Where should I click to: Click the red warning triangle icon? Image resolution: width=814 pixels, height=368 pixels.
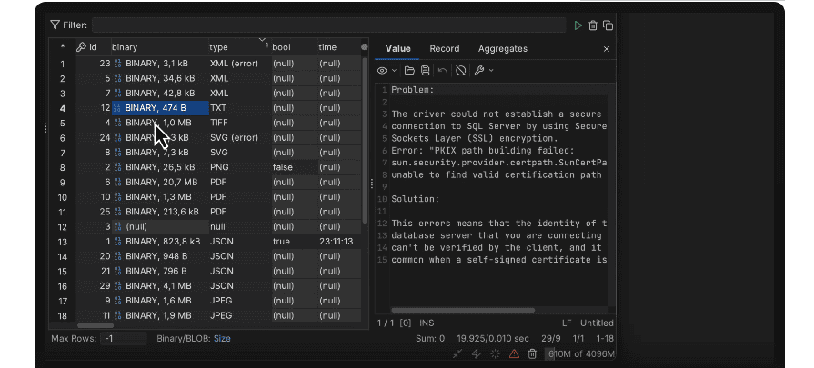click(514, 353)
